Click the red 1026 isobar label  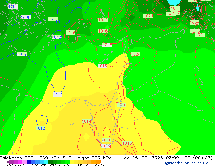click(x=195, y=31)
